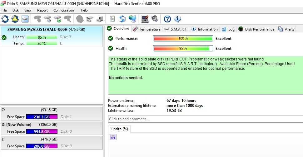The image size is (303, 157).
Task: Click the refresh toolbar icon
Action: tap(5, 19)
